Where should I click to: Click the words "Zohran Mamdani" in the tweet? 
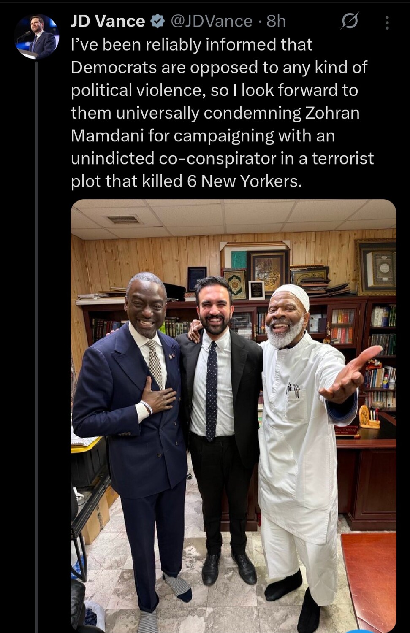(x=215, y=124)
